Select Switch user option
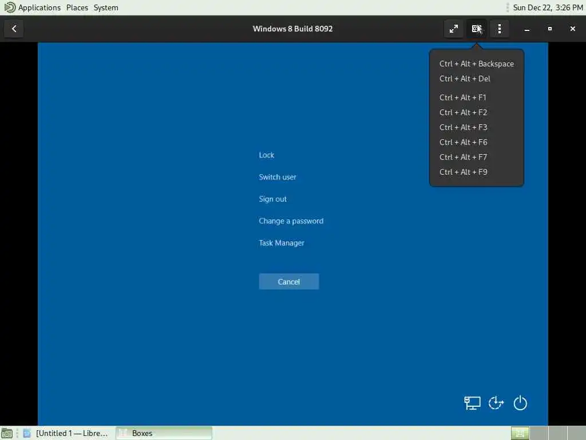 pyautogui.click(x=278, y=177)
